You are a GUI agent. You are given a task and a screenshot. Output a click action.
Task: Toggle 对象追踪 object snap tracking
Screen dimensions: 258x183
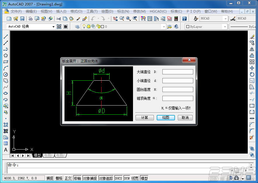[x=106, y=178]
